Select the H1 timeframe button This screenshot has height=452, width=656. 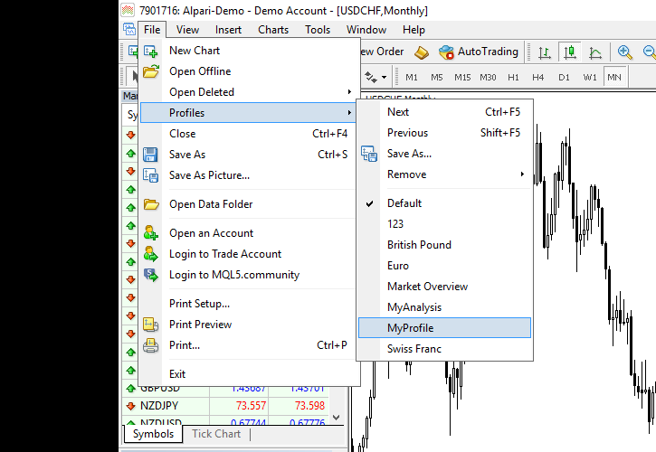[x=513, y=78]
